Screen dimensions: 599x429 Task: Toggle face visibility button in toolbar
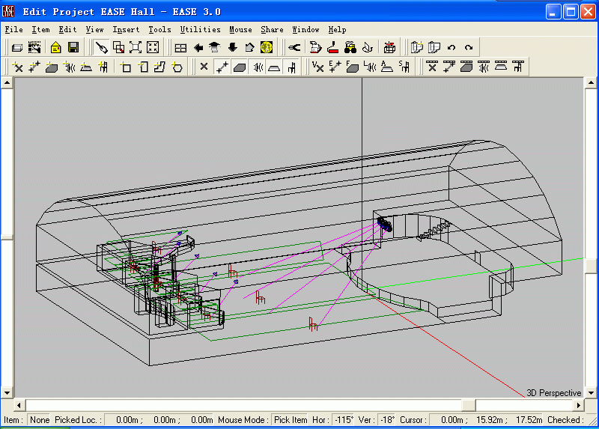click(x=240, y=67)
